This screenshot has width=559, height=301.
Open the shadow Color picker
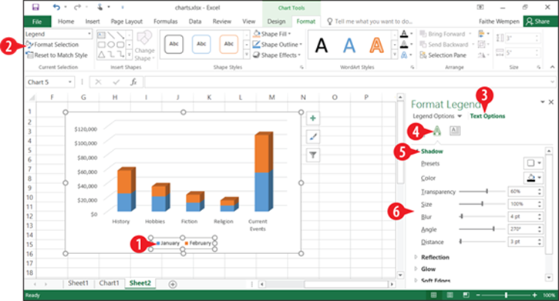534,178
